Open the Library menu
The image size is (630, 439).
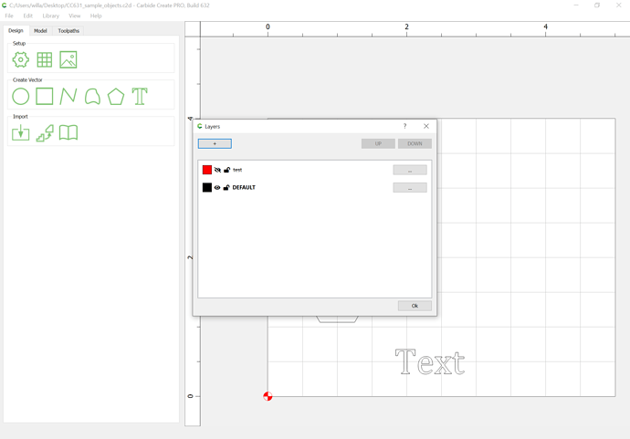[50, 16]
